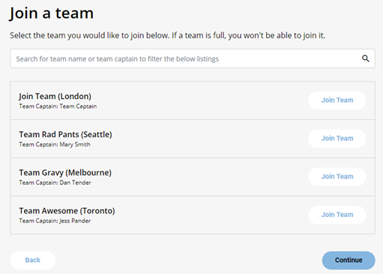The width and height of the screenshot is (383, 274).
Task: Join Team Gravy in Melbourne
Action: [337, 177]
